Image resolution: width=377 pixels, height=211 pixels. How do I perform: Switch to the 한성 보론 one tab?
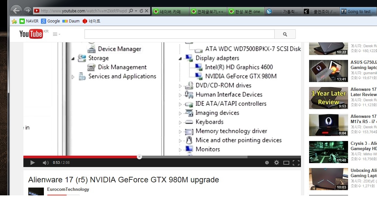246,11
